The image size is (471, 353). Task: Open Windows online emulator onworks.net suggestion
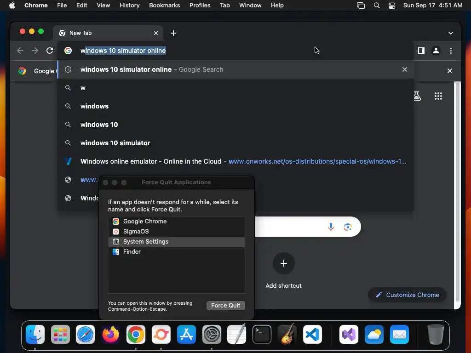point(235,161)
